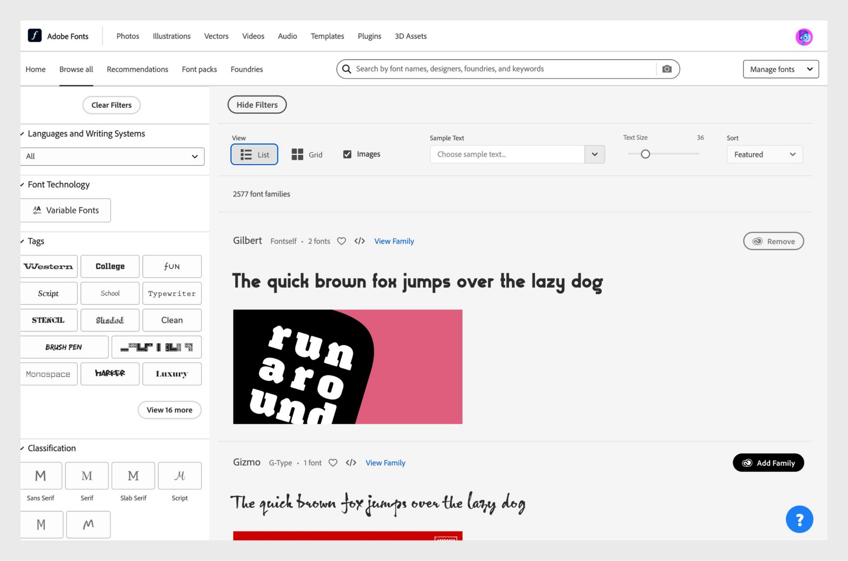Click the Browse all tab

point(76,69)
